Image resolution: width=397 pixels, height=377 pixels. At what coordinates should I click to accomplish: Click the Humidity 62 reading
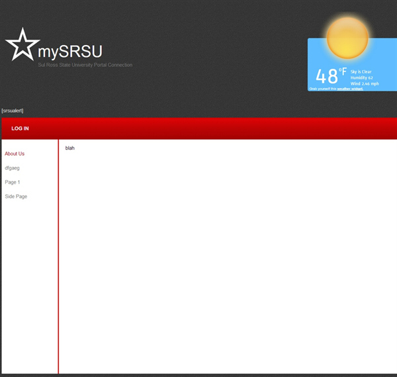tap(362, 78)
